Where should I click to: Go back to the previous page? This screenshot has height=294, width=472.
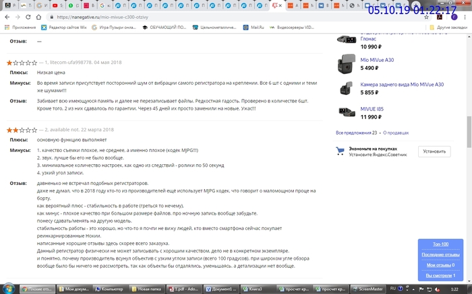pos(7,17)
